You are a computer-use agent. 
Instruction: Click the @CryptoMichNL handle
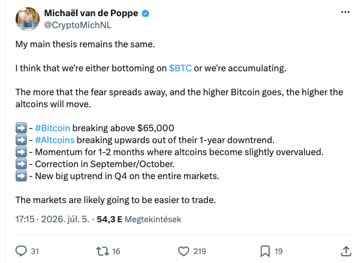(x=78, y=25)
